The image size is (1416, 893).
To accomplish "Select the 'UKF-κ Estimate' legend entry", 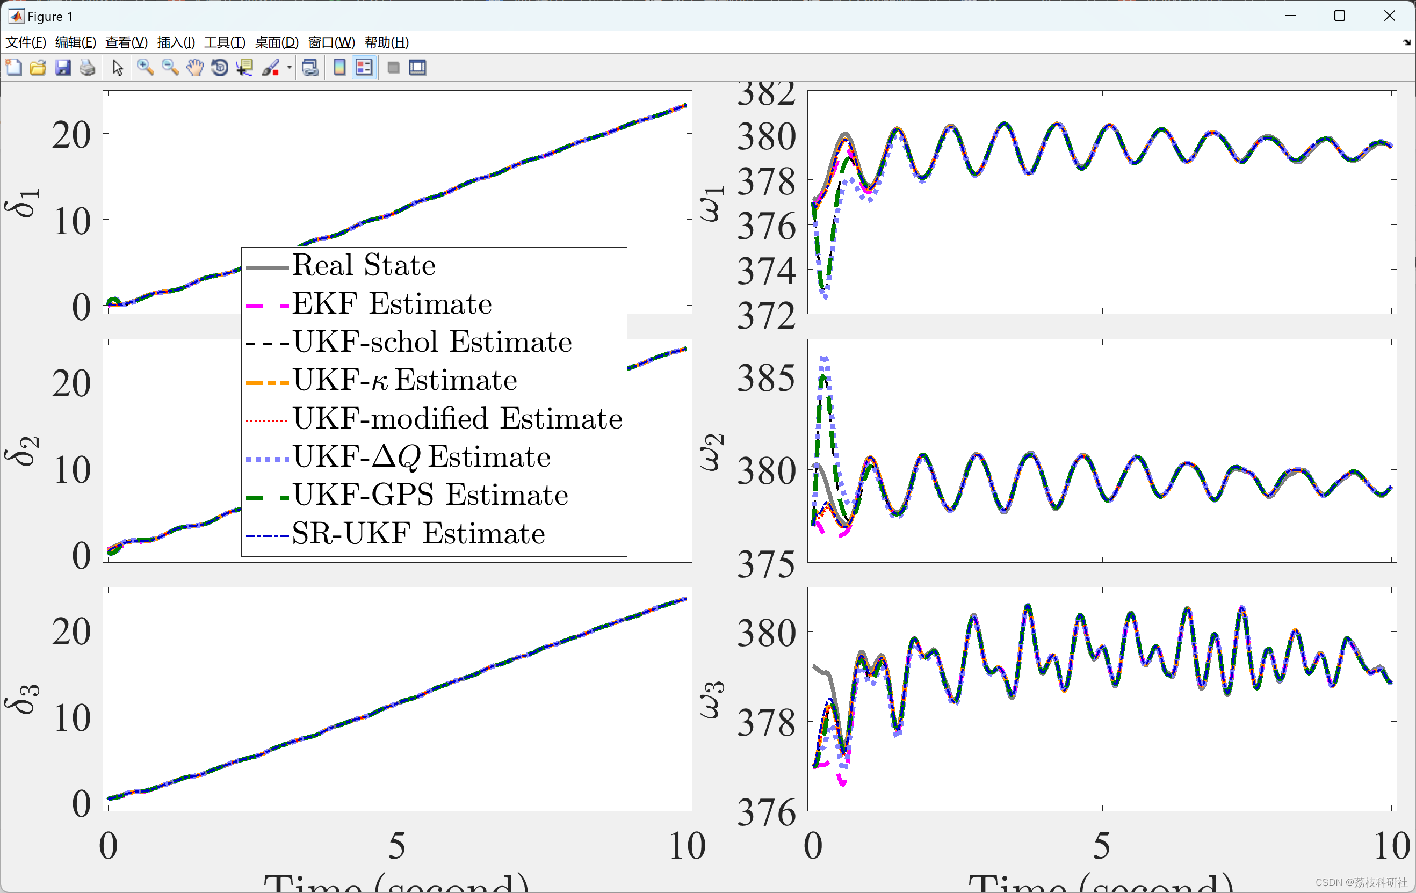I will coord(405,380).
